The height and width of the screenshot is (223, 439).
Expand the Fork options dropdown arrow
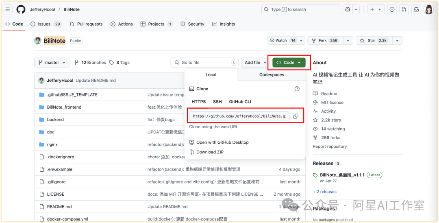pos(348,41)
